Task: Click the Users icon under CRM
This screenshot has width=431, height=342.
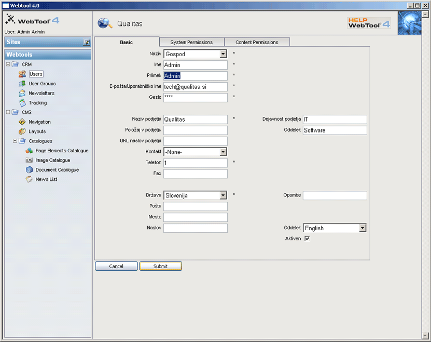Action: (22, 74)
